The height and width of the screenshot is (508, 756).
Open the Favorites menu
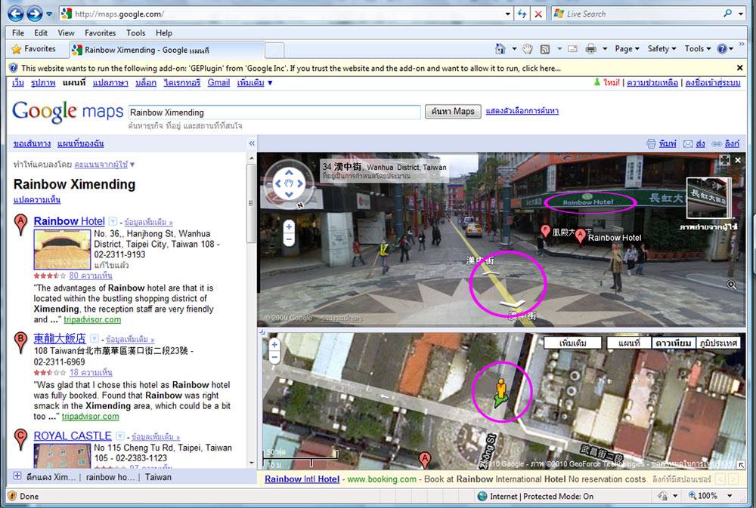coord(101,32)
